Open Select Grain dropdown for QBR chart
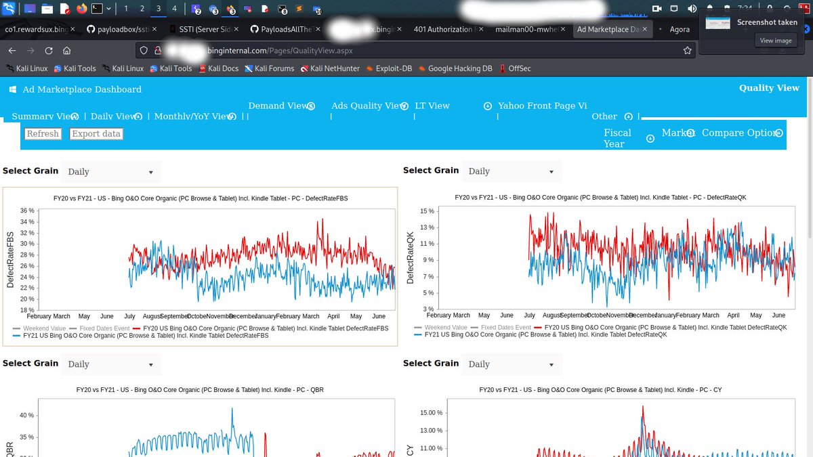 [111, 364]
